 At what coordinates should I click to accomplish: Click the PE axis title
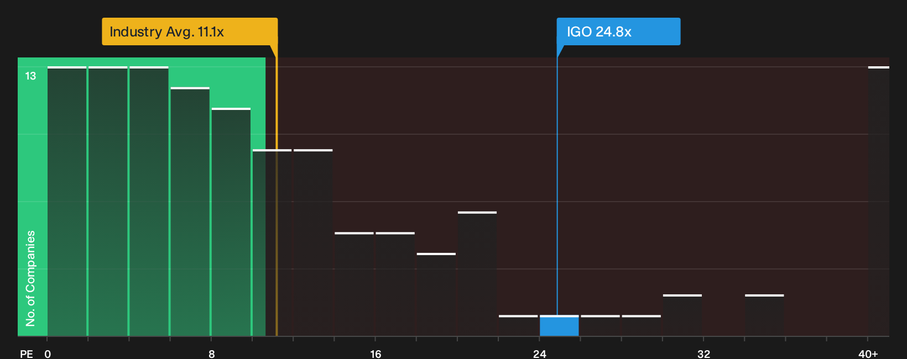[27, 353]
